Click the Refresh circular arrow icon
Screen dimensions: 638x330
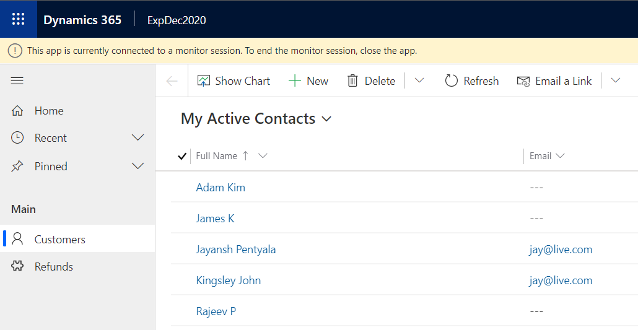[x=452, y=81]
